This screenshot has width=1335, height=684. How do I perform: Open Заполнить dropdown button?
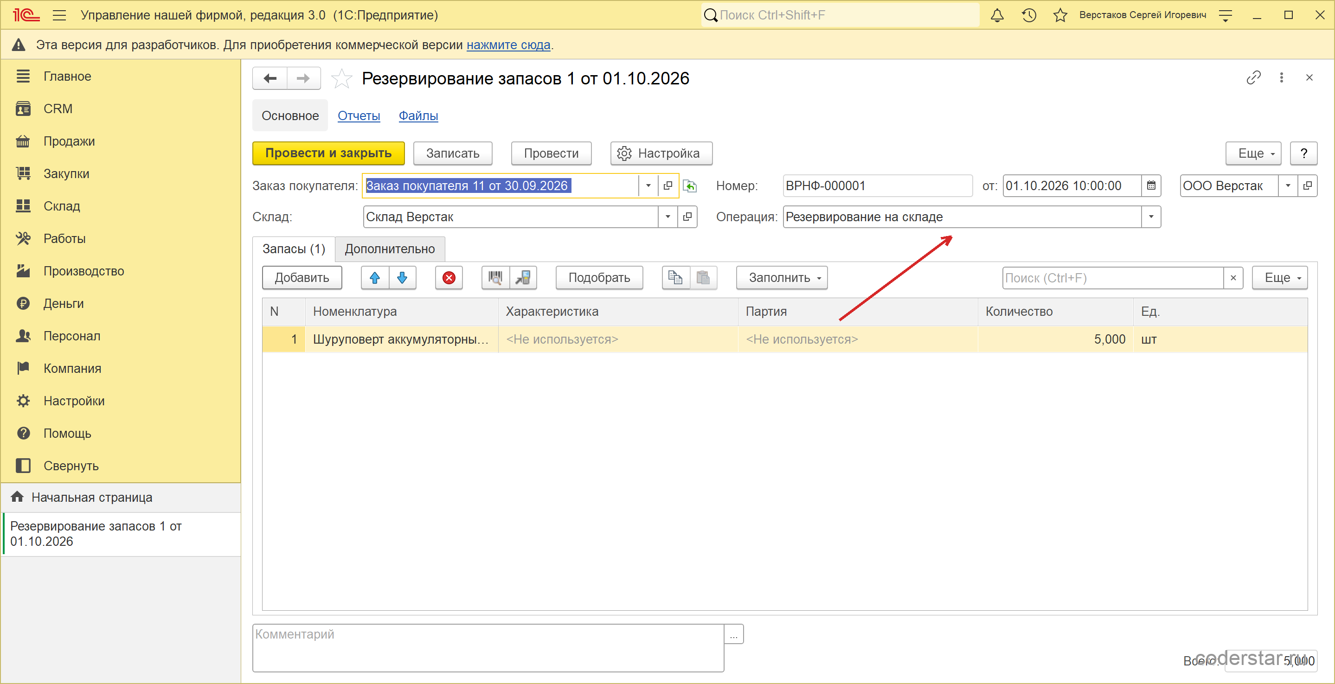pyautogui.click(x=782, y=278)
